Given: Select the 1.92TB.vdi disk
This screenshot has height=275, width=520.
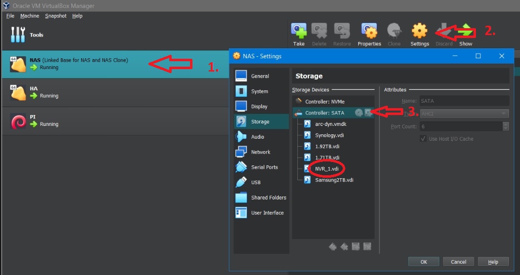Looking at the screenshot, I should click(323, 147).
